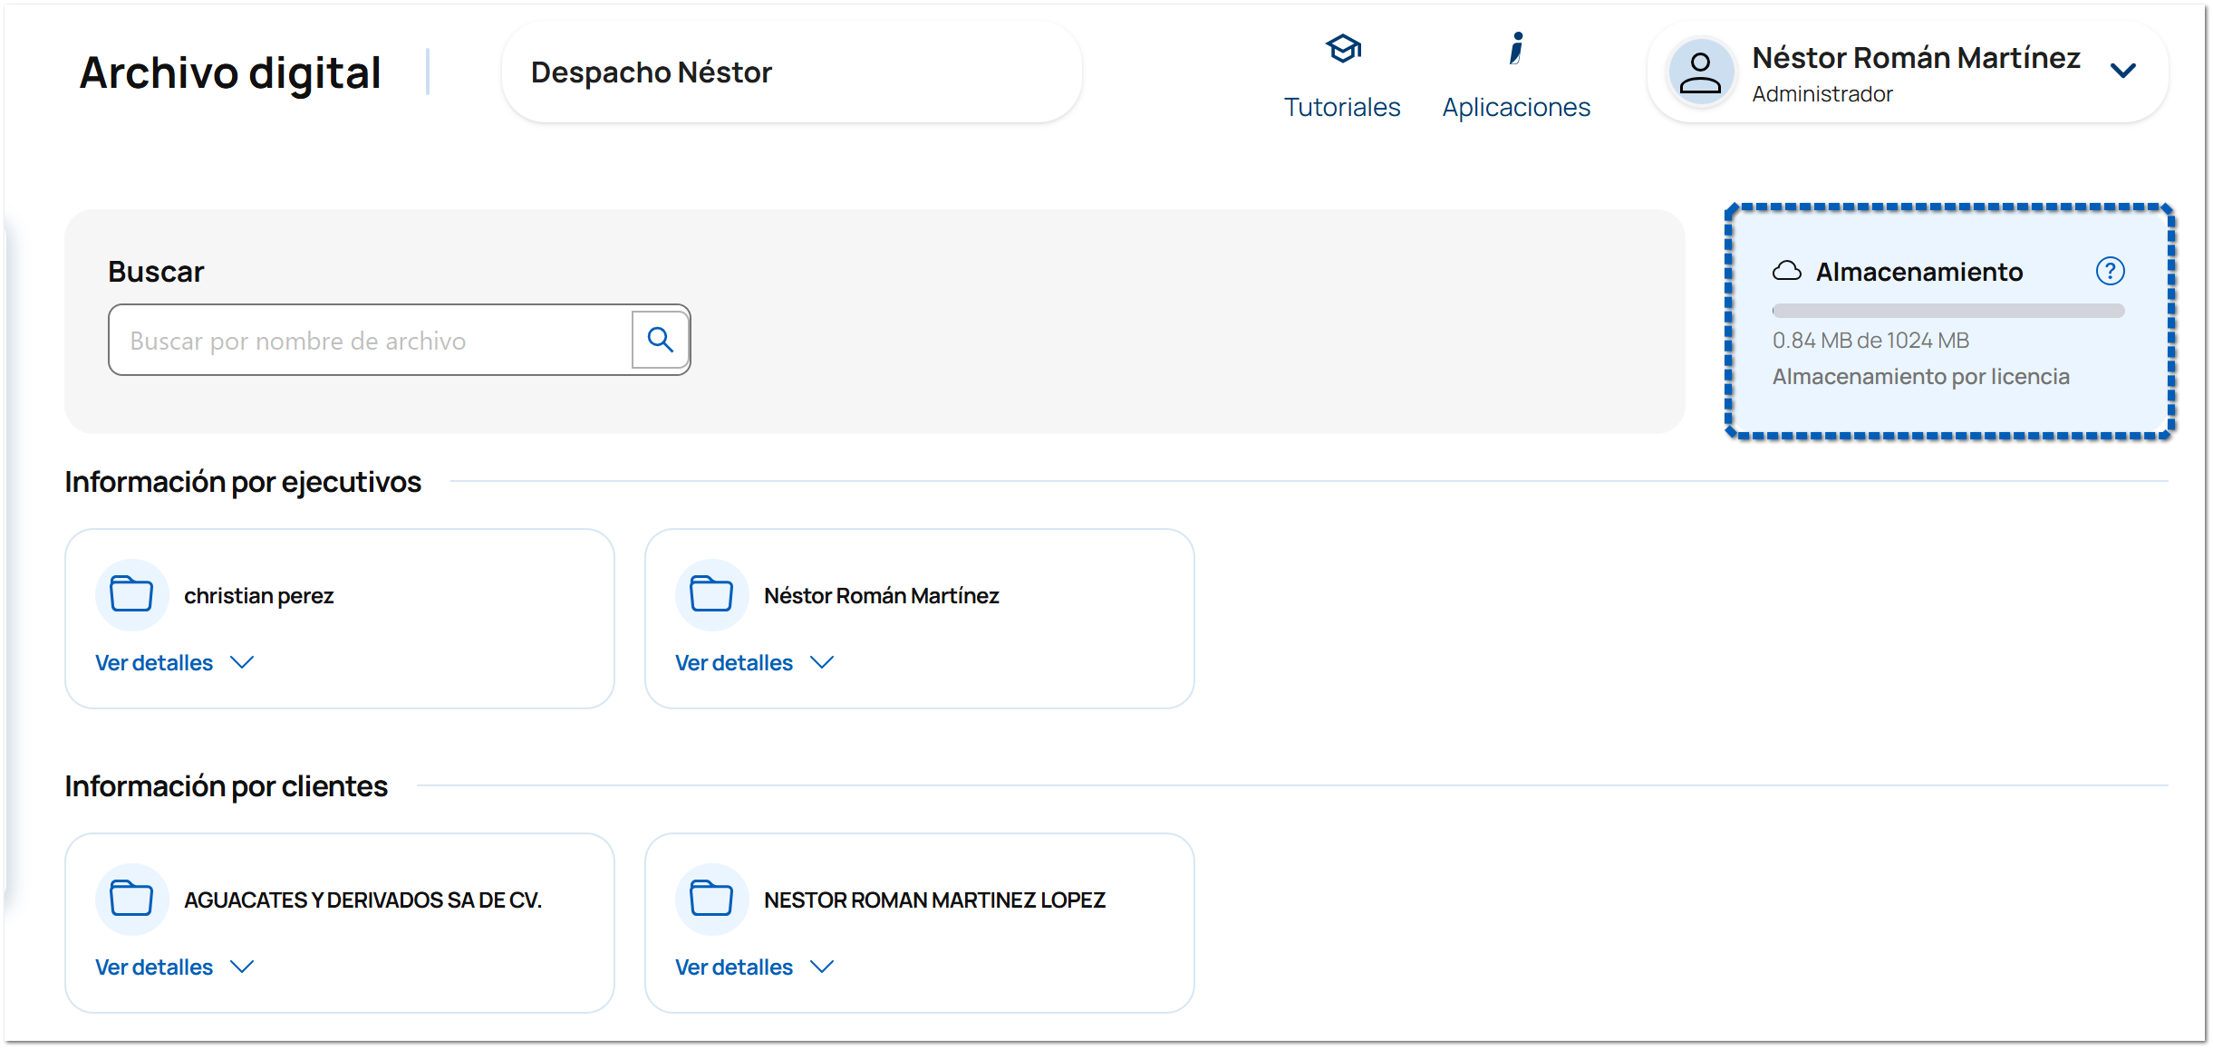Open the Néstor Román Martínez executive folder icon

(x=711, y=595)
